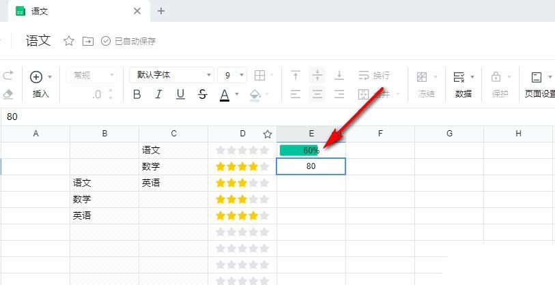Click the eraser clear format icon
555x285 pixels.
[x=8, y=94]
